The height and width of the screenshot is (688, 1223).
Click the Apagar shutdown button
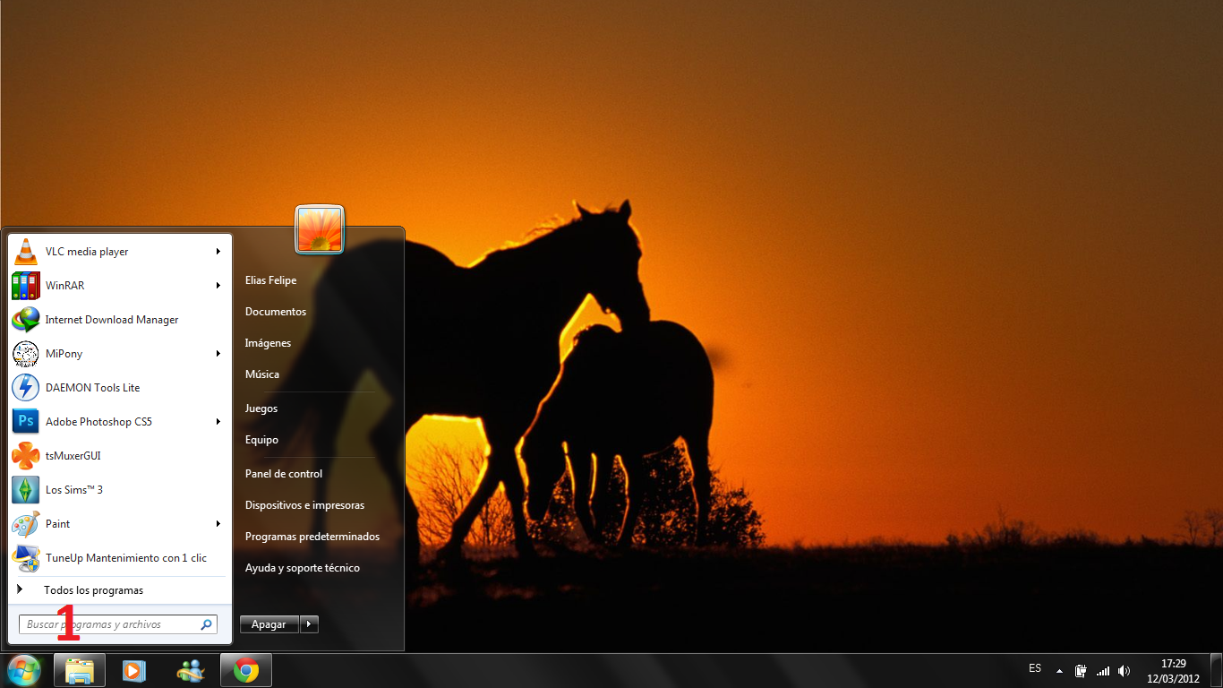[x=269, y=624]
